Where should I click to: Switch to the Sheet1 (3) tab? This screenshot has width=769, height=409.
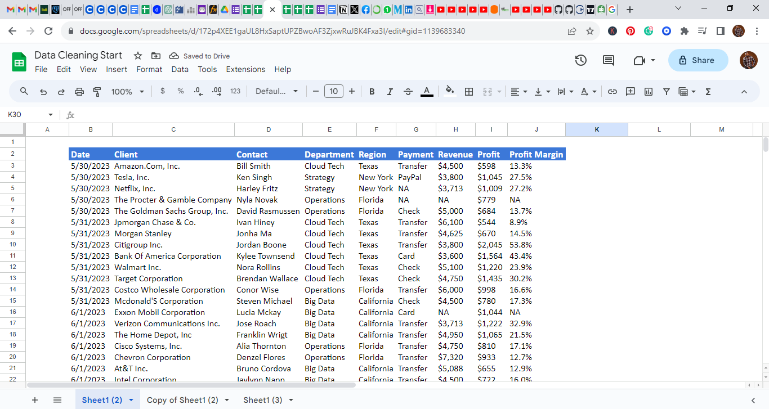pos(263,400)
